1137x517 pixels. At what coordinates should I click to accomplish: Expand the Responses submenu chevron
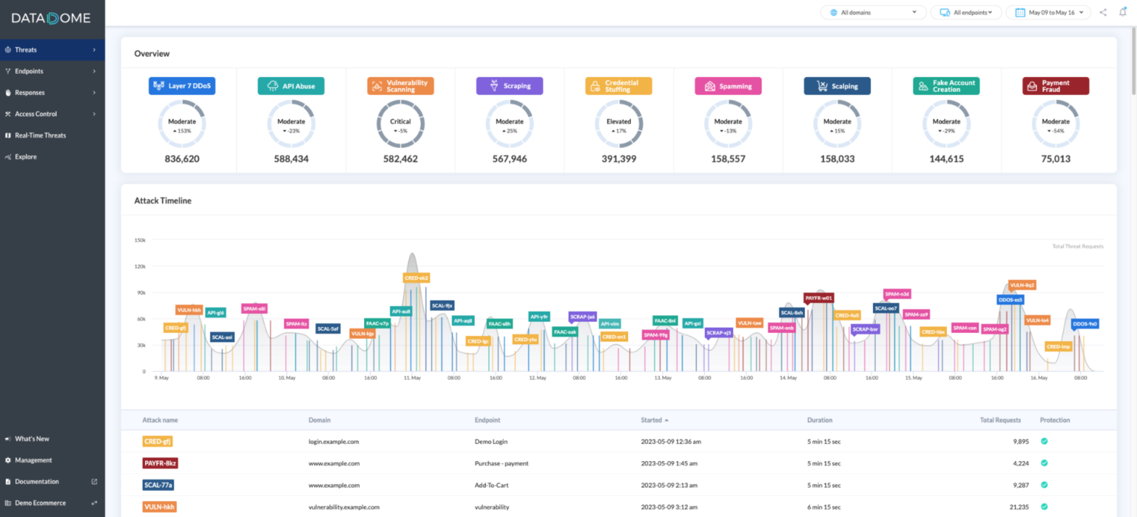point(94,93)
